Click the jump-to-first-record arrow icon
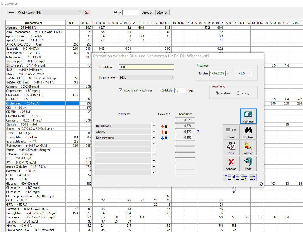The height and width of the screenshot is (232, 303). coord(227,178)
